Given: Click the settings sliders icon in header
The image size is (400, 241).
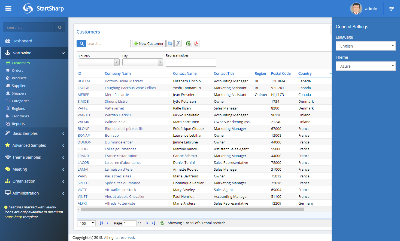Looking at the screenshot, I should [x=392, y=9].
